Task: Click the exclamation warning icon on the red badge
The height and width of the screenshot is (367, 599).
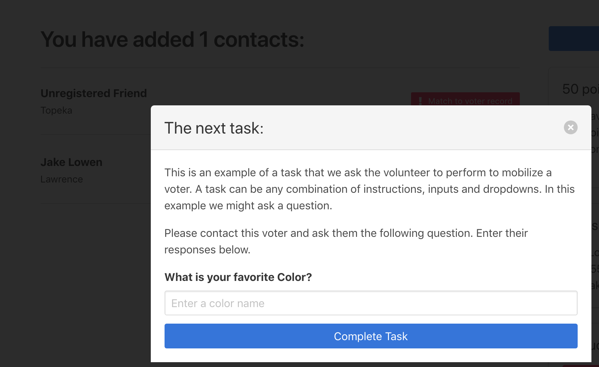Action: [420, 101]
